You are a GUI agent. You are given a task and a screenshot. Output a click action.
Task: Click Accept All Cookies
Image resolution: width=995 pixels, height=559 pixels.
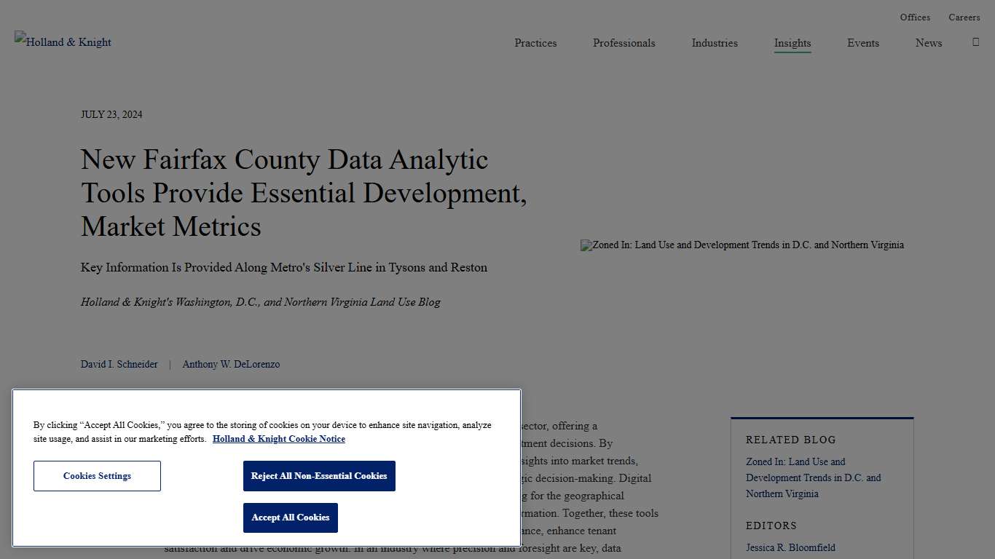coord(290,518)
